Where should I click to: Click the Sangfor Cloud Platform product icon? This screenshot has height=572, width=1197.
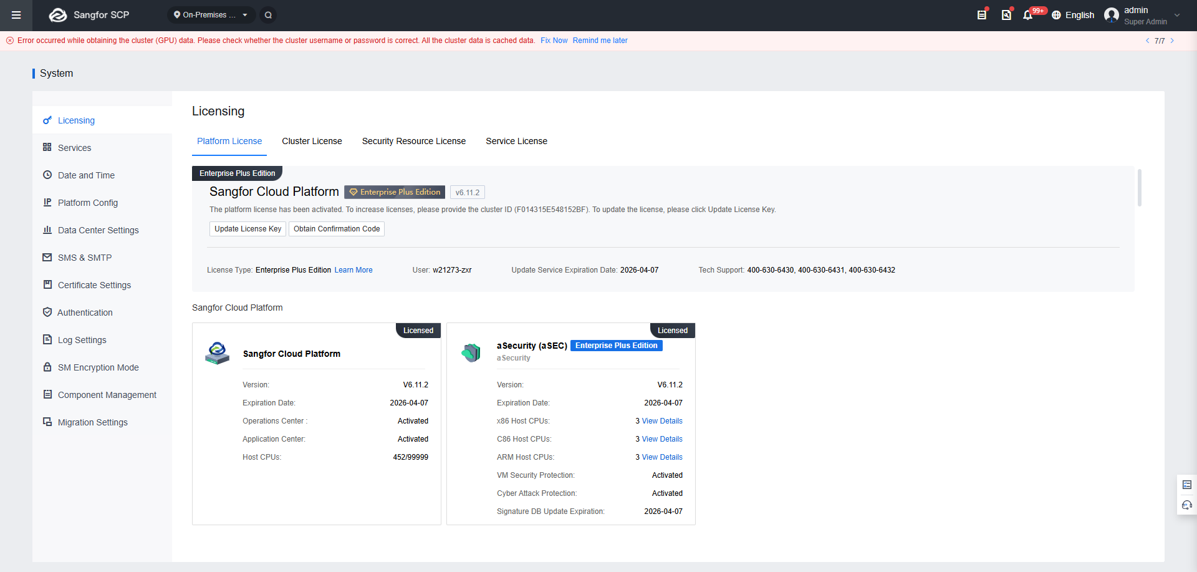tap(217, 353)
